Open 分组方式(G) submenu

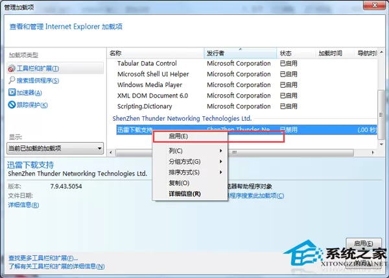190,162
